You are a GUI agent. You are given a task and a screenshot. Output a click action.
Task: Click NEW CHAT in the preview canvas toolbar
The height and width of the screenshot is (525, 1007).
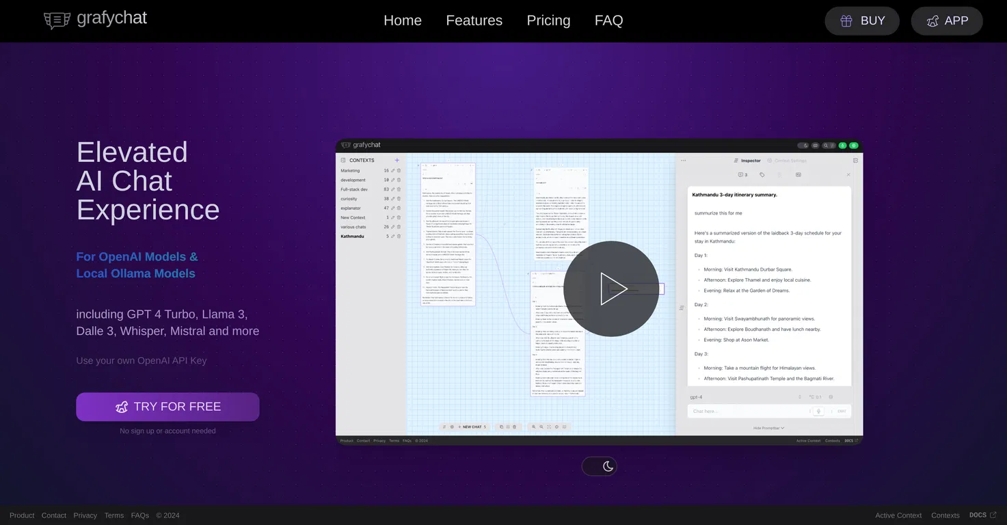point(471,427)
